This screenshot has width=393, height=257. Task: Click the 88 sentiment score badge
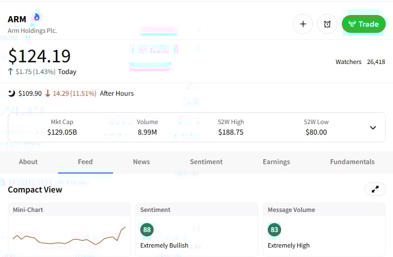[x=147, y=230]
